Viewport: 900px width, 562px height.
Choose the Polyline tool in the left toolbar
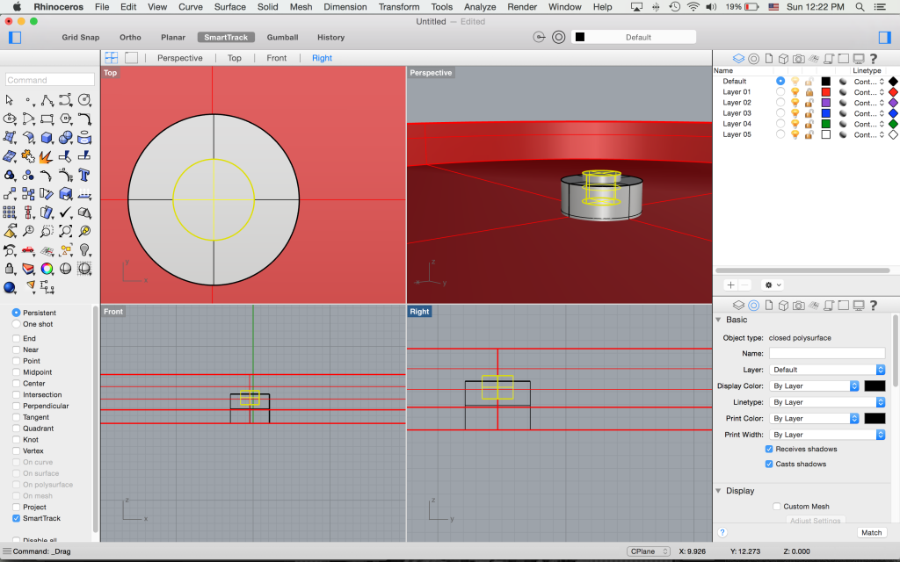[47, 100]
